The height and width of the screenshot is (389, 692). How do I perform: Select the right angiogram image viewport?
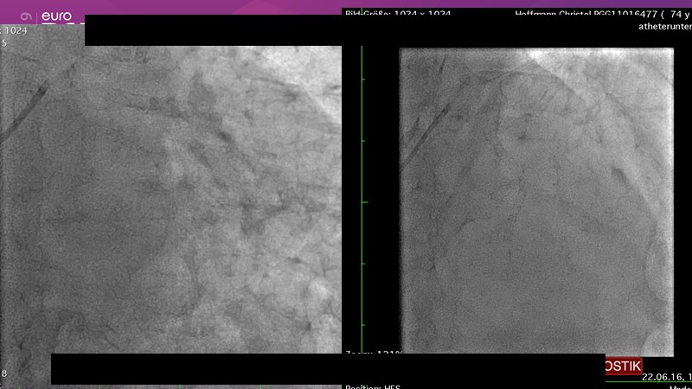(535, 201)
